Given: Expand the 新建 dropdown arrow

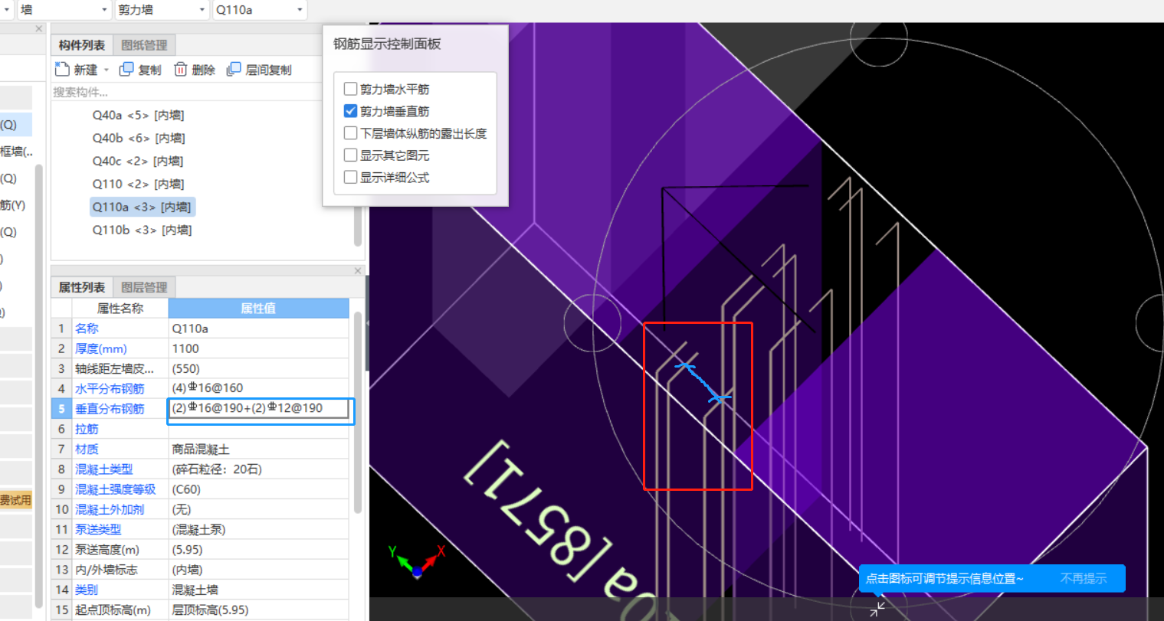Looking at the screenshot, I should point(106,70).
